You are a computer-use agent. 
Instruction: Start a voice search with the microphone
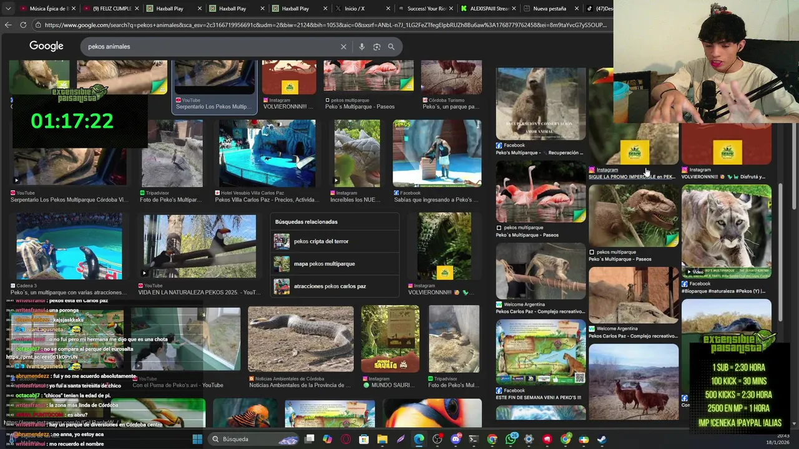pyautogui.click(x=361, y=47)
